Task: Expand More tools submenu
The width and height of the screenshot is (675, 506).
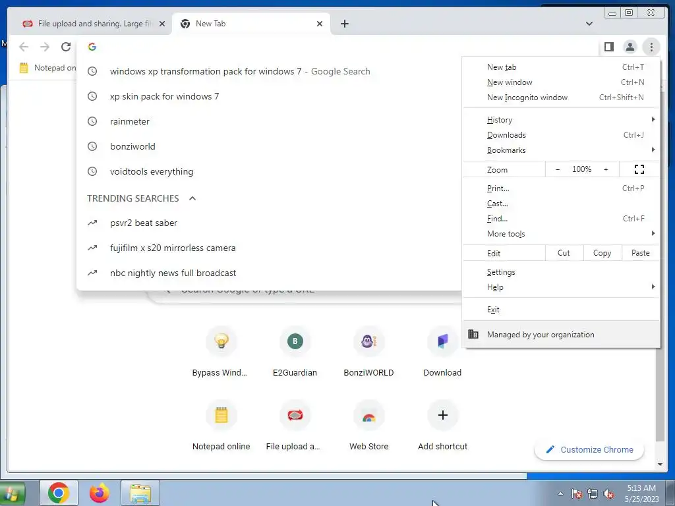Action: pos(561,234)
